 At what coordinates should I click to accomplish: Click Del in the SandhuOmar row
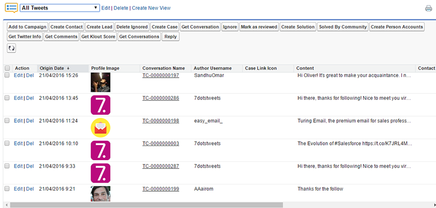pyautogui.click(x=30, y=75)
